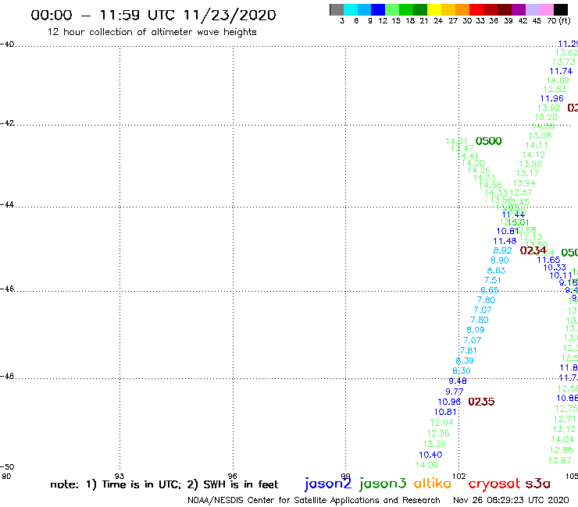This screenshot has width=578, height=507.
Task: Select the timestamp Nov 26 08:29:23 UTC
Action: coord(511,500)
